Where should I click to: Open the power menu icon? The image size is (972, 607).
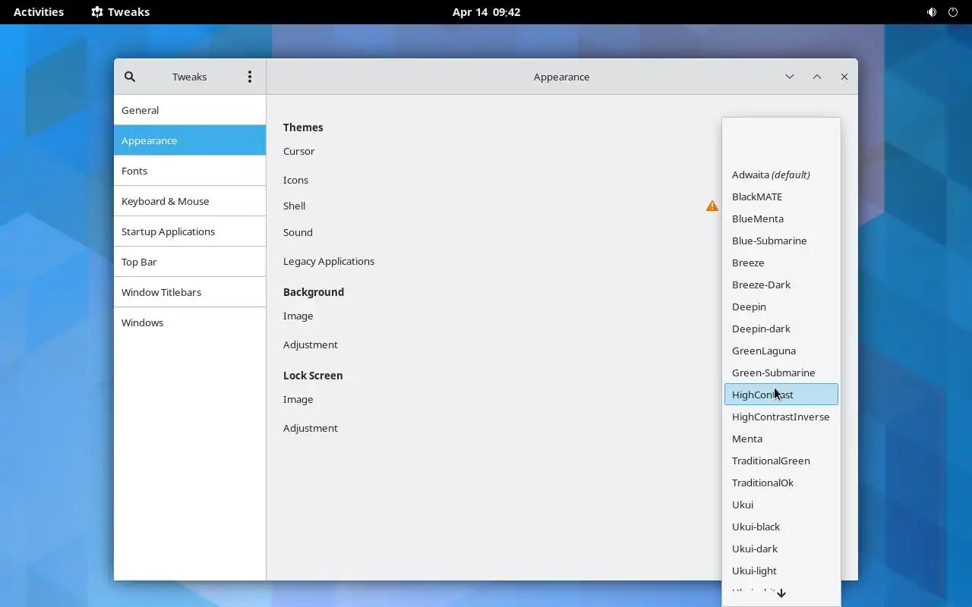[x=953, y=12]
